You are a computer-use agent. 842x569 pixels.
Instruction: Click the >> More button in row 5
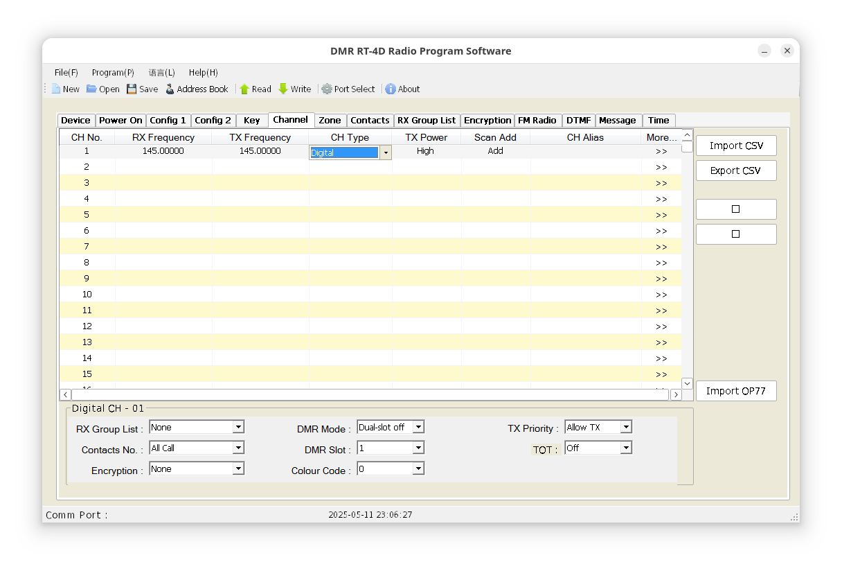pos(661,215)
